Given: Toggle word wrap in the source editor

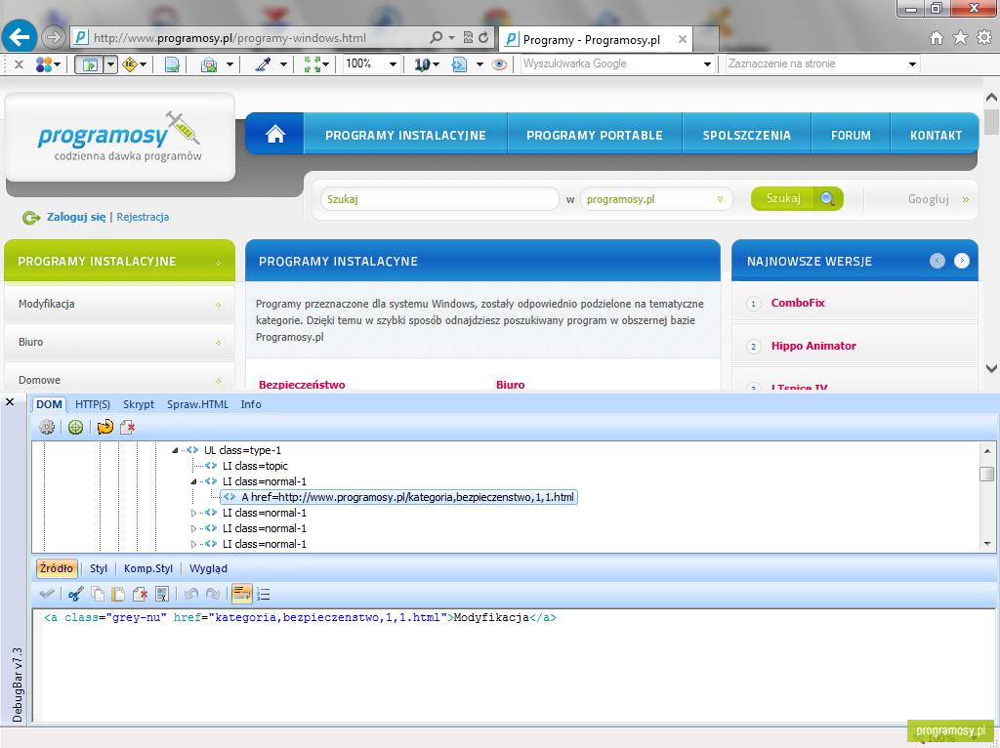Looking at the screenshot, I should coord(242,594).
